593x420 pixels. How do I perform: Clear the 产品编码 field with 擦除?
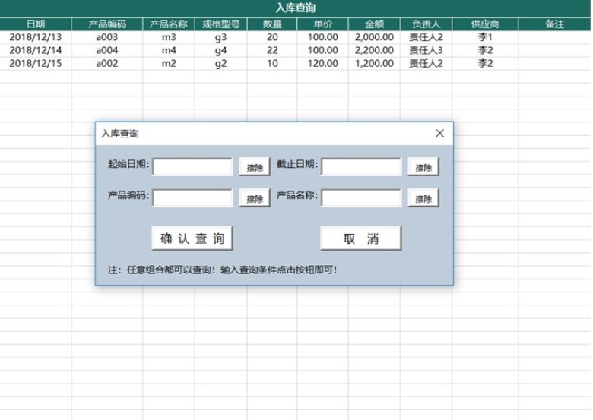coord(255,198)
